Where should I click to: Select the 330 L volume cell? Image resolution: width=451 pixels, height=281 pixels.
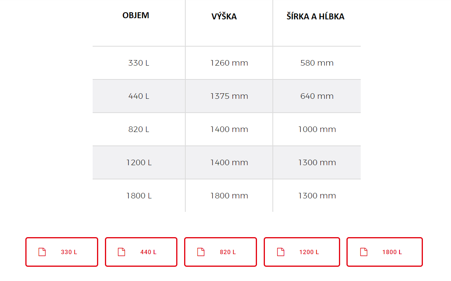pos(139,63)
